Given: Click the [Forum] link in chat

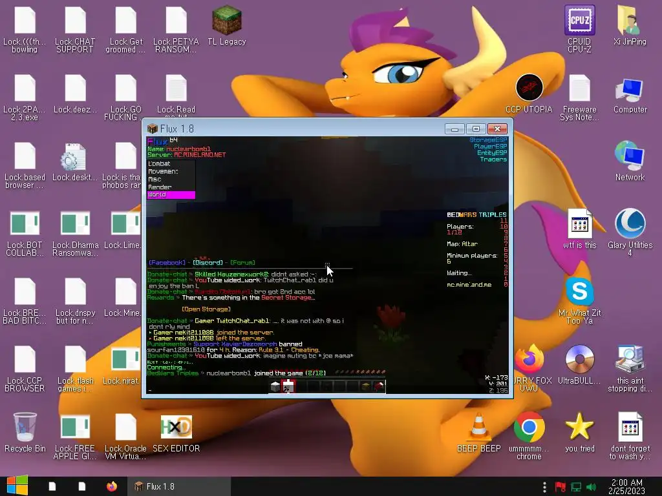Looking at the screenshot, I should point(242,262).
